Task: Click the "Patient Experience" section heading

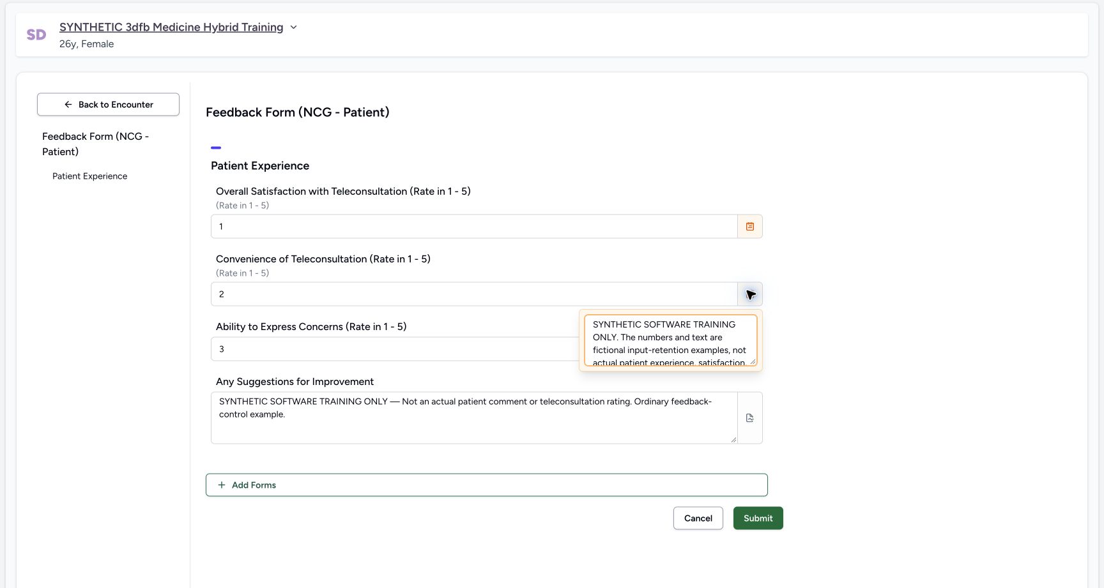Action: tap(260, 166)
